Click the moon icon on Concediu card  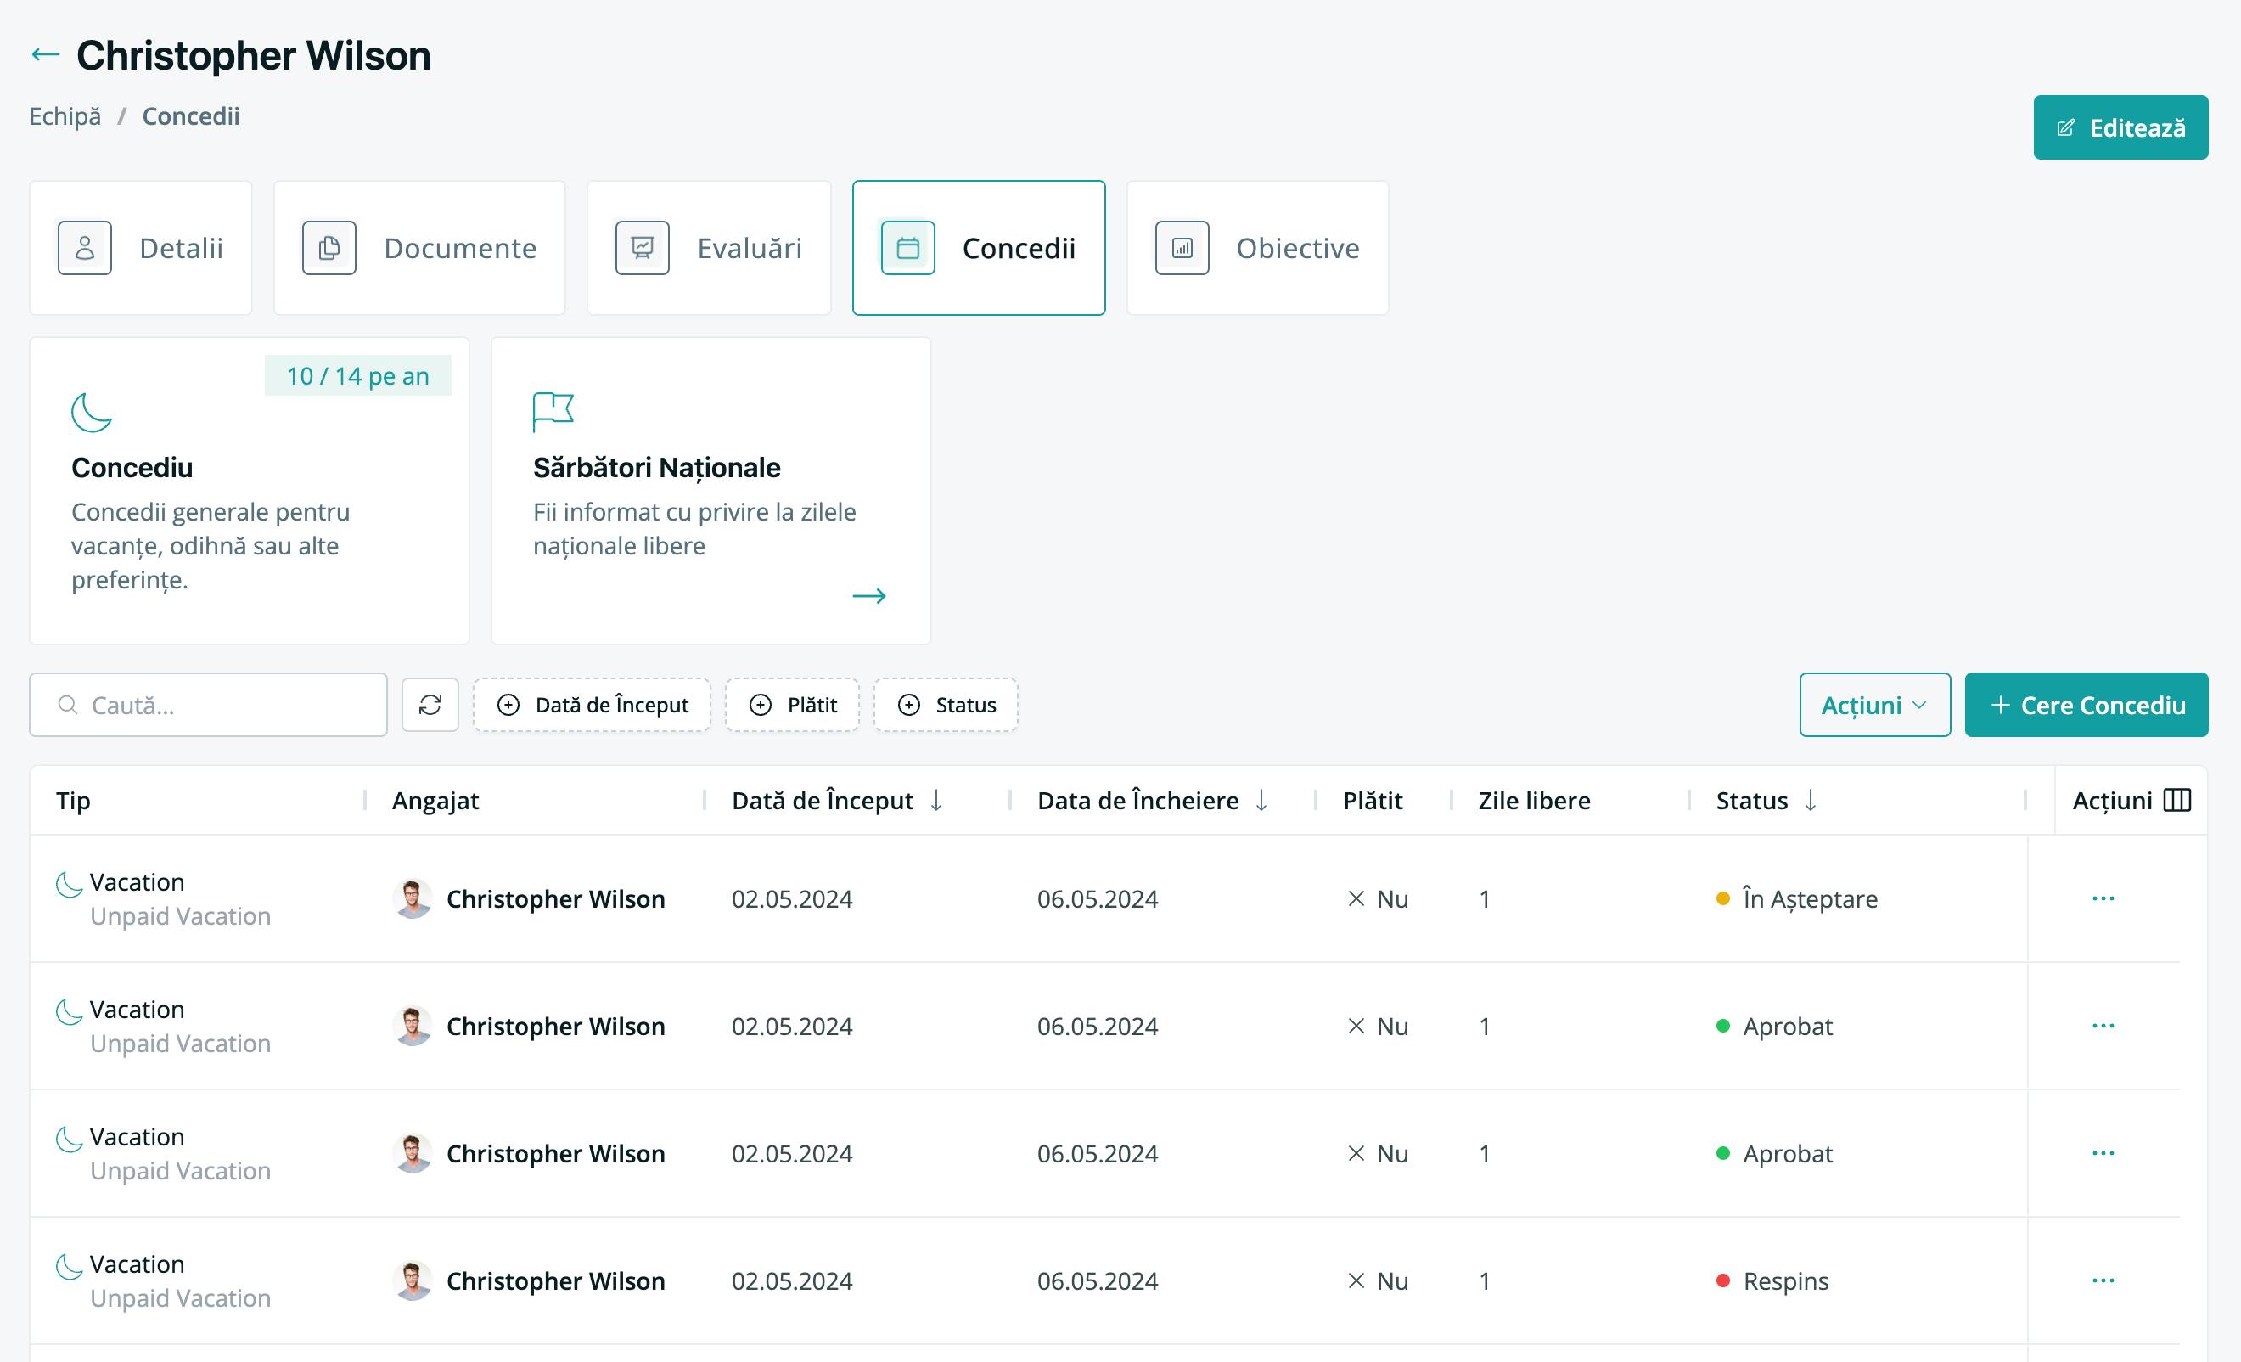pos(92,412)
